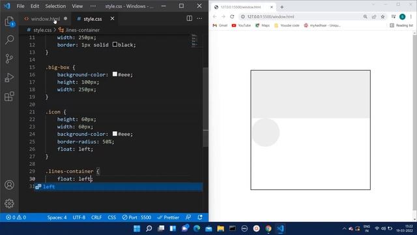Image resolution: width=417 pixels, height=235 pixels.
Task: Open #eee color swatch on line 16
Action: 115,74
